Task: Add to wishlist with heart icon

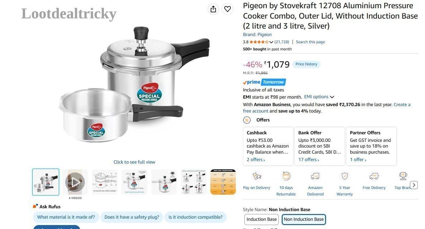Action: tap(228, 9)
